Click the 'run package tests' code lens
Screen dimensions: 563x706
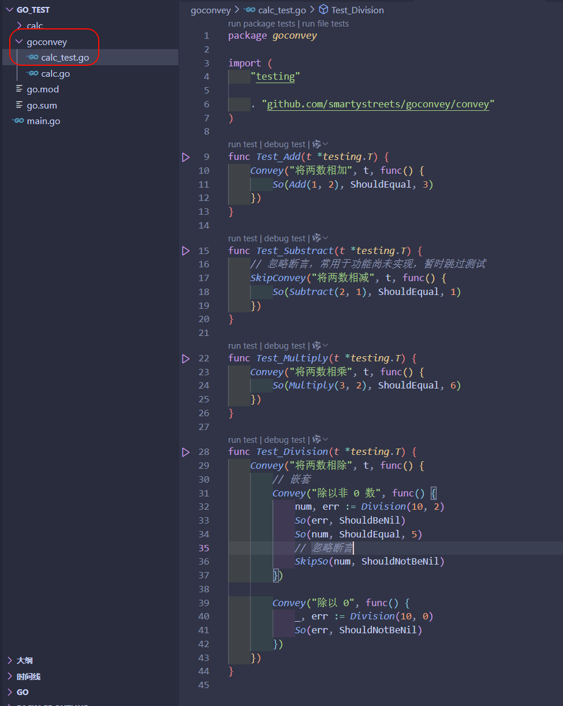click(262, 24)
